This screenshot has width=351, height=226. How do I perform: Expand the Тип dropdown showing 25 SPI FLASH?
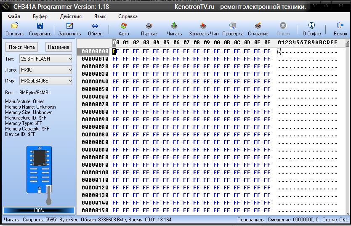point(45,59)
